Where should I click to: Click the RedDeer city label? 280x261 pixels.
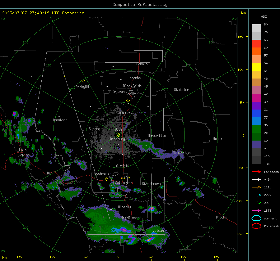point(132,94)
